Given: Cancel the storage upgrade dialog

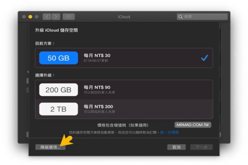Looking at the screenshot, I should pyautogui.click(x=176, y=147).
